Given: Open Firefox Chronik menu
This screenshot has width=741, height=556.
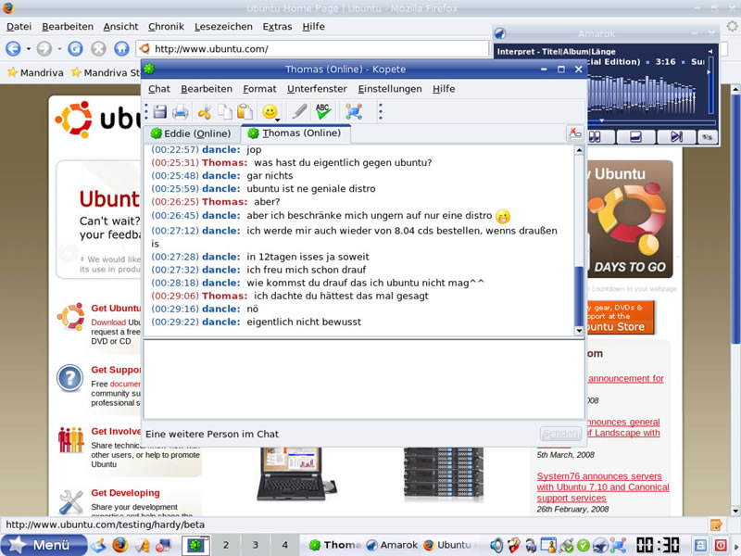Looking at the screenshot, I should 166,27.
